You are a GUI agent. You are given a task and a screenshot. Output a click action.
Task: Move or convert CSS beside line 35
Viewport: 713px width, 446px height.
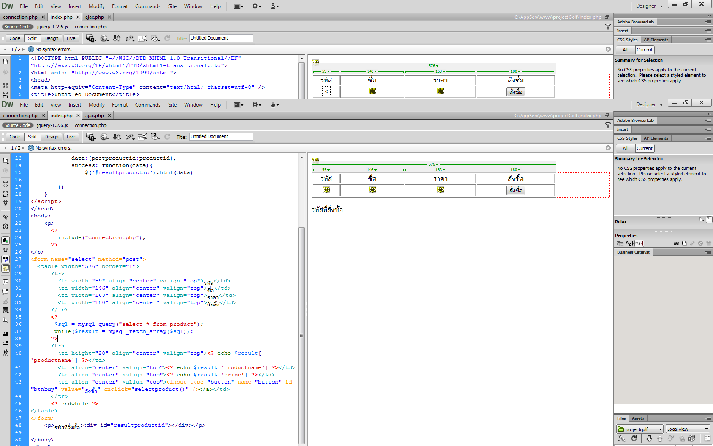[x=6, y=320]
